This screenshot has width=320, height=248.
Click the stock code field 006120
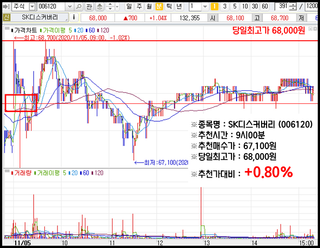click(52, 7)
